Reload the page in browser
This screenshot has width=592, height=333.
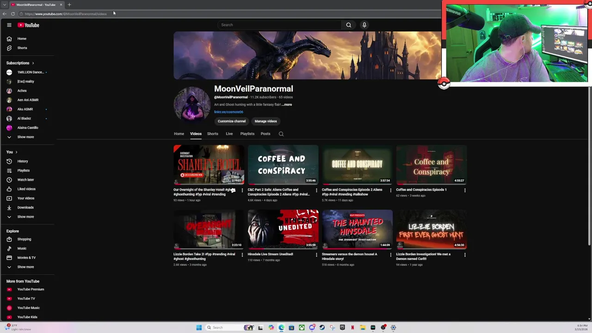13,14
